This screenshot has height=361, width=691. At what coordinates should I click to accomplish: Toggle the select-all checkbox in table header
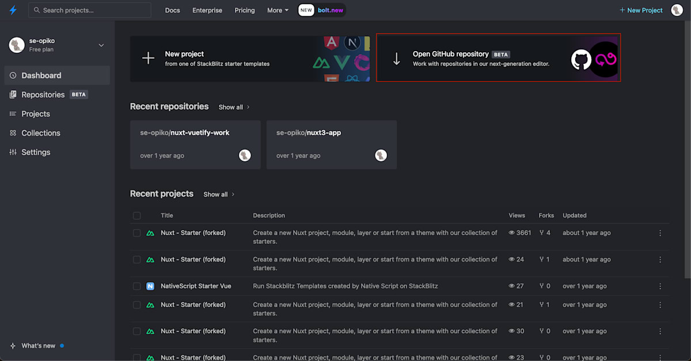pos(136,216)
